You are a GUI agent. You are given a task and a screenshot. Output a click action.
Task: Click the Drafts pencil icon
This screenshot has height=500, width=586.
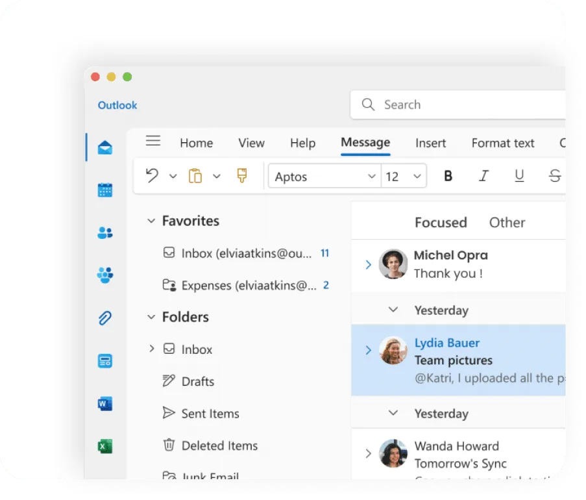tap(169, 381)
